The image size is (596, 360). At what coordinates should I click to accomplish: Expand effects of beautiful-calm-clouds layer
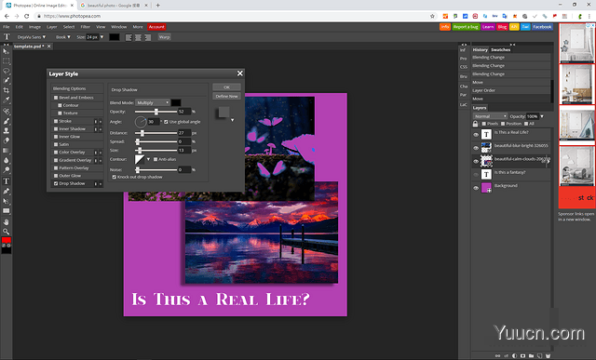[x=549, y=161]
